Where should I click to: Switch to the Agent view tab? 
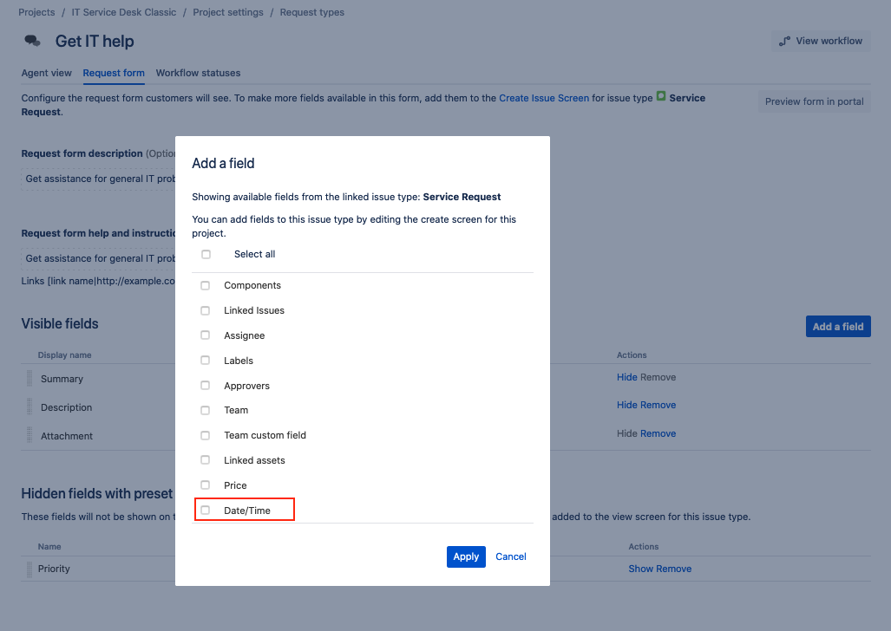tap(46, 73)
